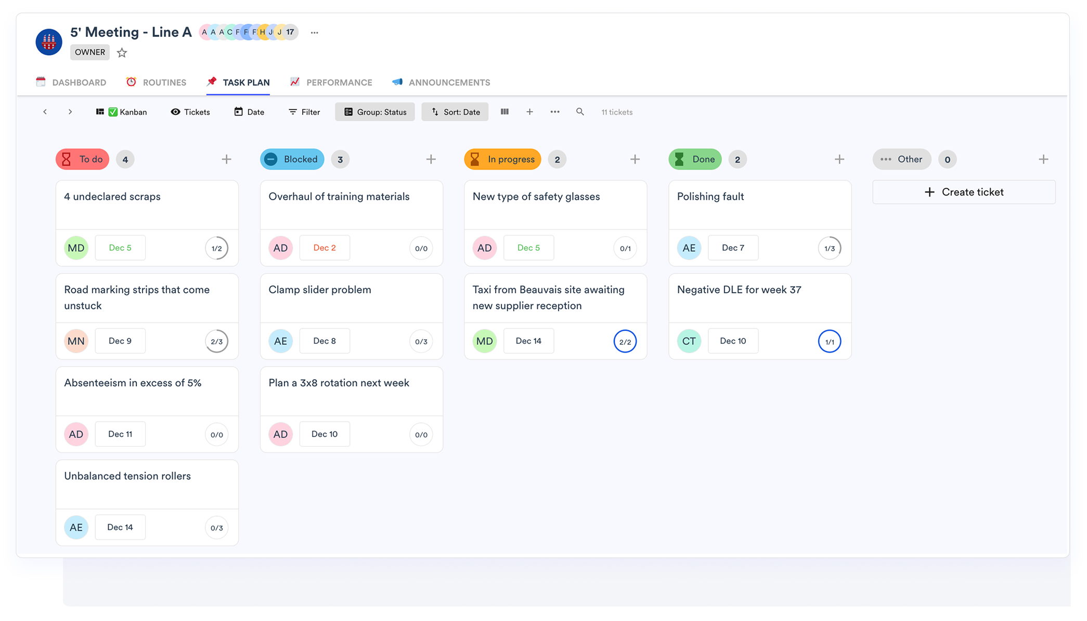Open the Group: Status dropdown
The image size is (1087, 621).
click(x=375, y=112)
